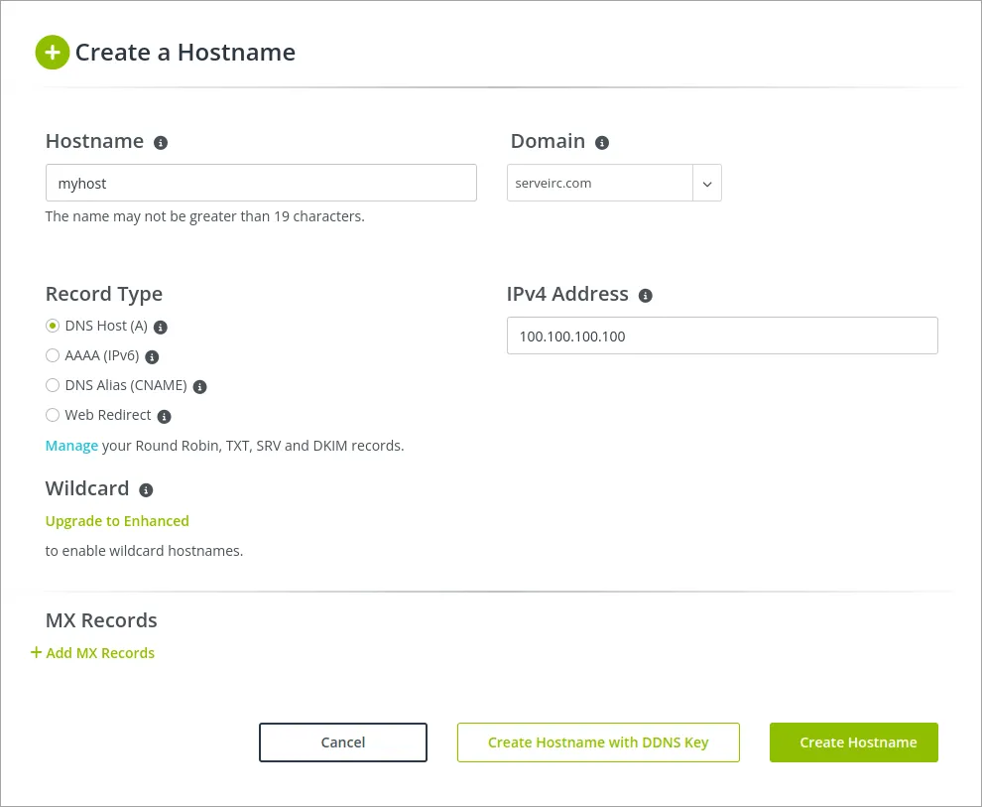The height and width of the screenshot is (807, 982).
Task: Click the info icon beside DNS Host (A)
Action: [x=161, y=328]
